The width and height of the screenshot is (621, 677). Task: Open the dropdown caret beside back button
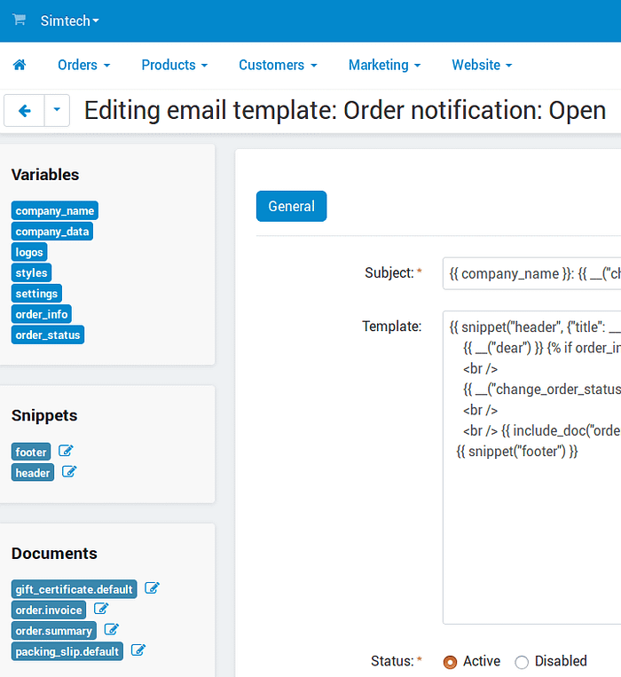(57, 111)
